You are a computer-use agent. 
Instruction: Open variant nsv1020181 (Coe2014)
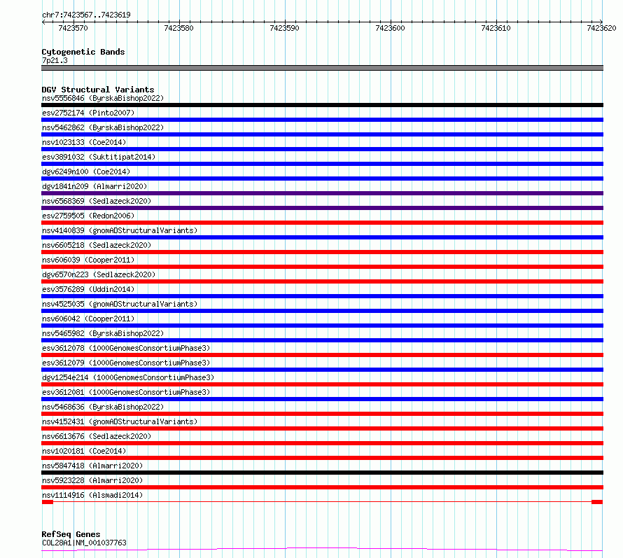[84, 451]
